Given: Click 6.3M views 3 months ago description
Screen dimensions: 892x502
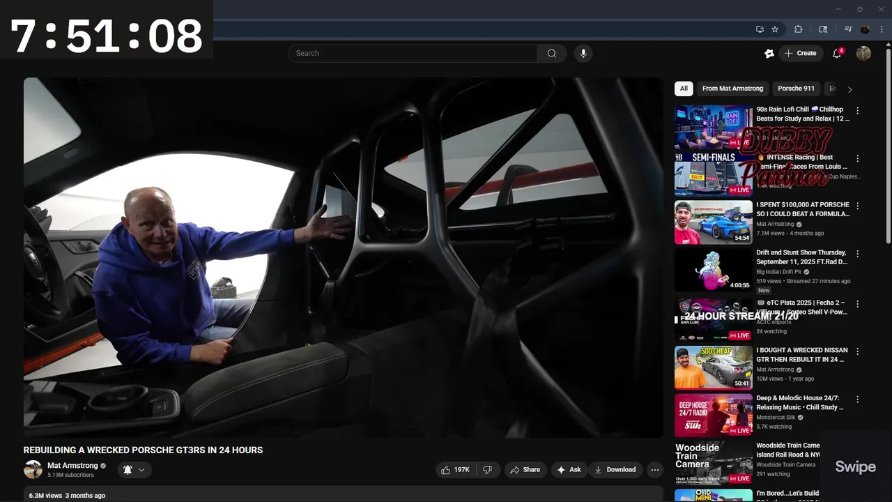Looking at the screenshot, I should point(67,495).
